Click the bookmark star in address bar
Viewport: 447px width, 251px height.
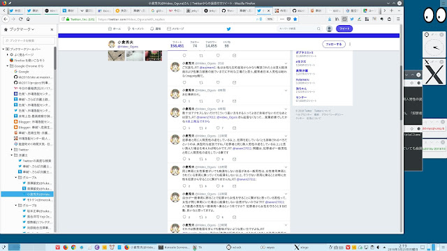coord(295,19)
